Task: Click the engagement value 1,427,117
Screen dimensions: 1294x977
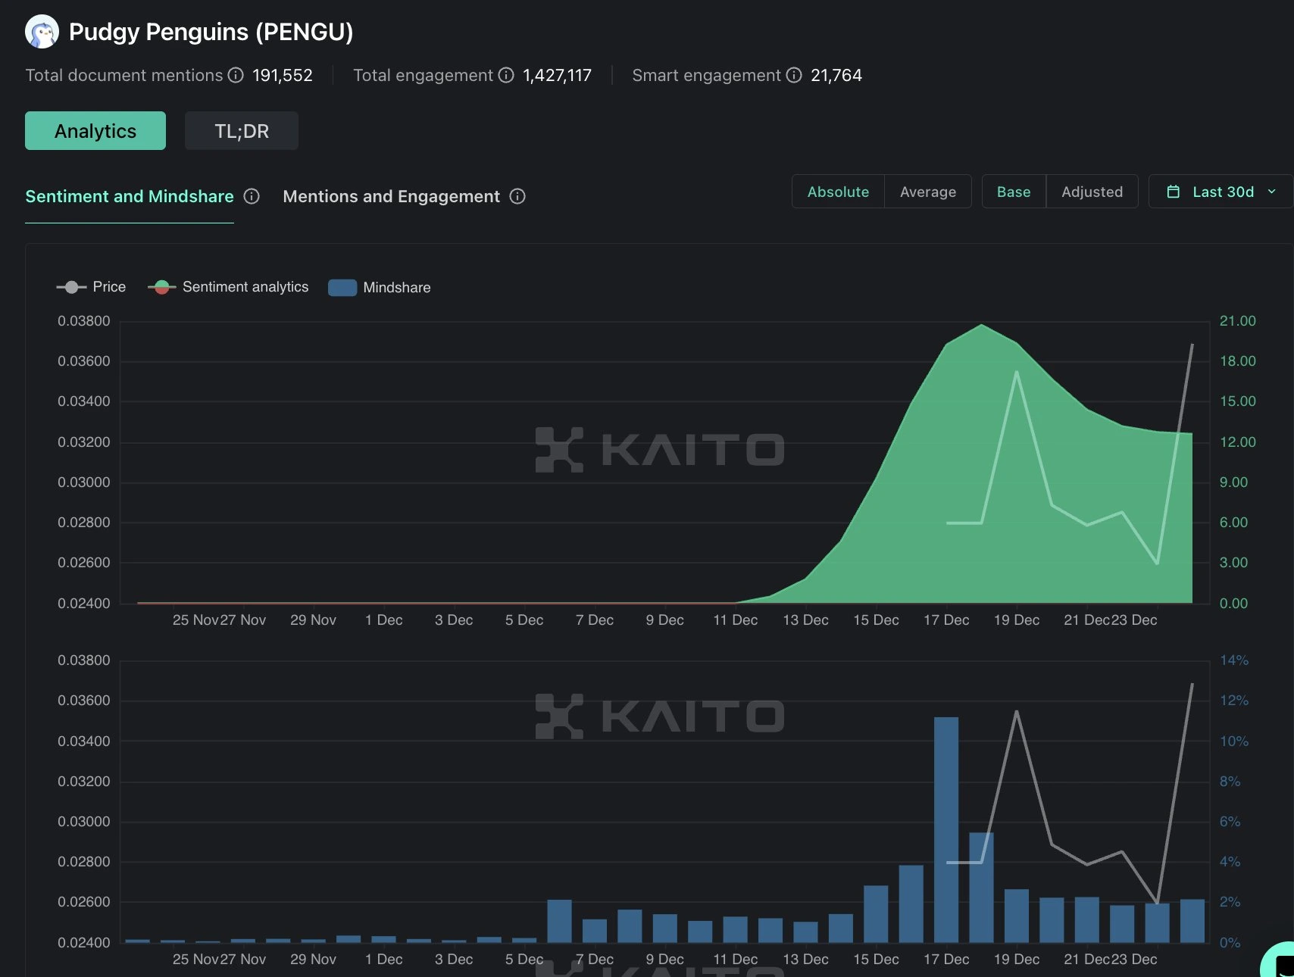Action: 557,75
